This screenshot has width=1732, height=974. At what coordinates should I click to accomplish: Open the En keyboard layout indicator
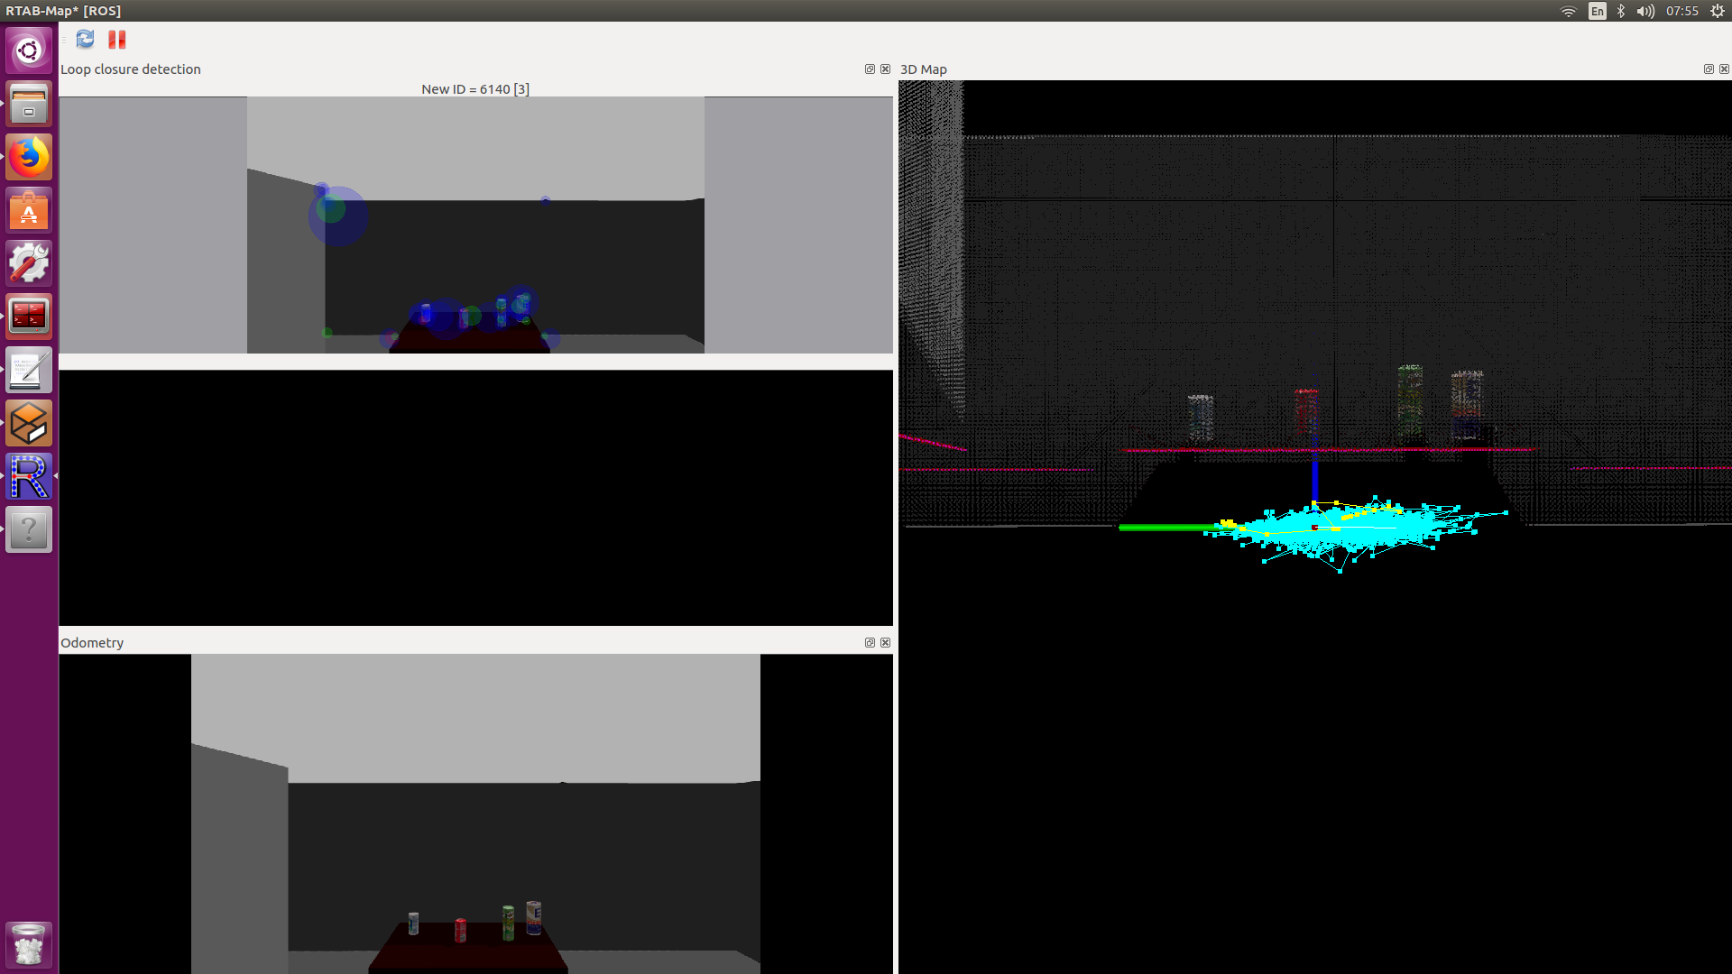(x=1598, y=11)
